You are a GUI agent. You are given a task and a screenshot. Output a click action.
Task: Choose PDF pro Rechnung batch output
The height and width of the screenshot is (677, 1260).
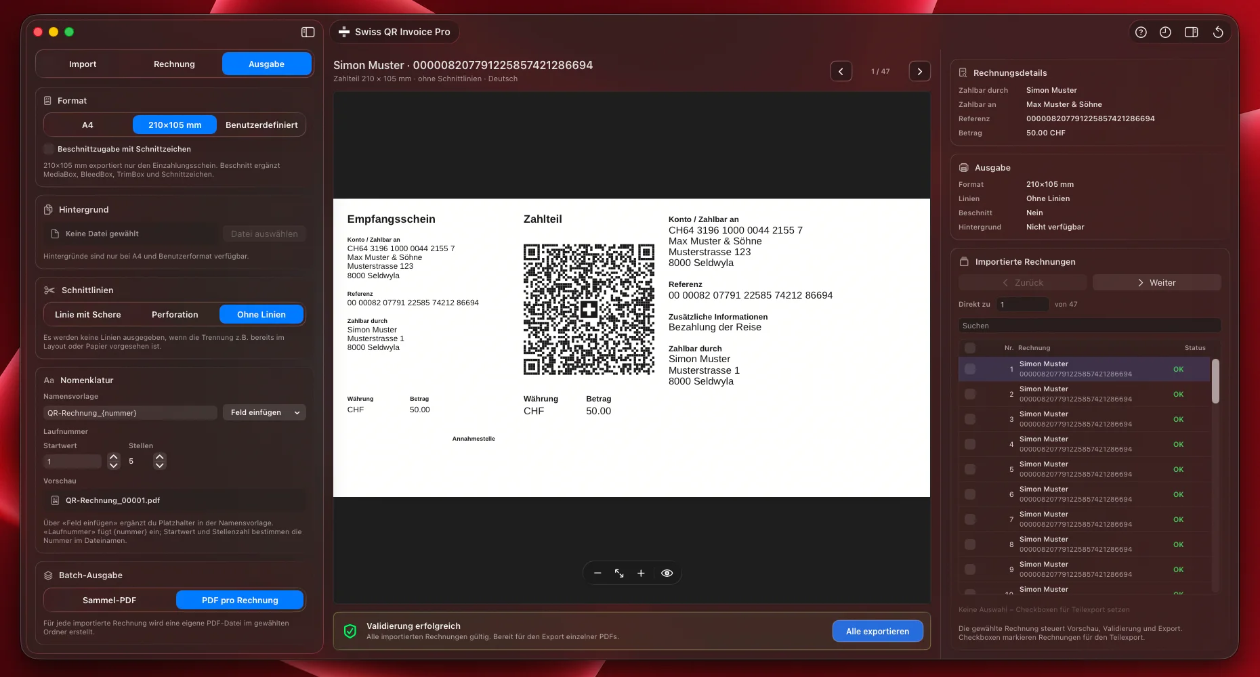240,600
